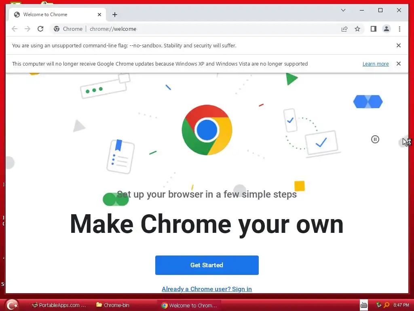Minimize the Chrome window

(362, 10)
